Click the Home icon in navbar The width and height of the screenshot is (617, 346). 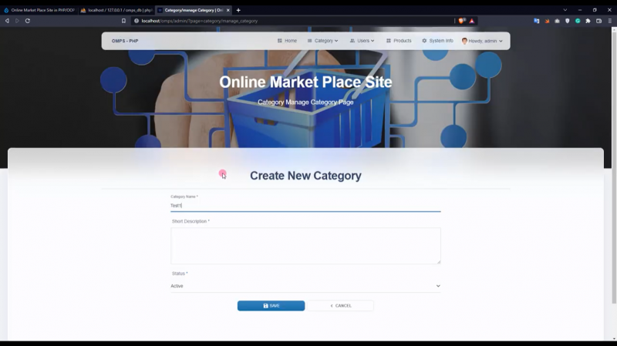tap(280, 41)
